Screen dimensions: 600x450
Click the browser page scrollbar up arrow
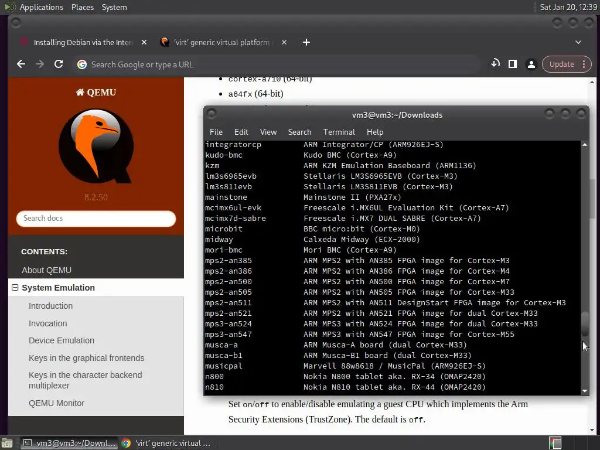click(x=592, y=82)
